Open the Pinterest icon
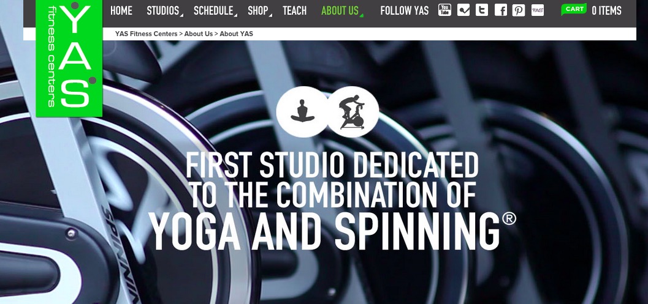This screenshot has width=648, height=304. 519,10
